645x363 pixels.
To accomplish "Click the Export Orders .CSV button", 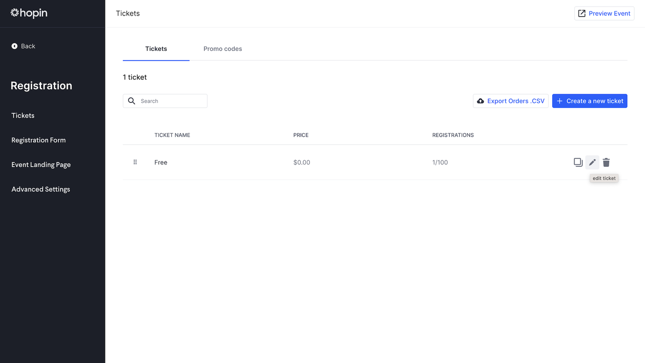I will pos(510,101).
